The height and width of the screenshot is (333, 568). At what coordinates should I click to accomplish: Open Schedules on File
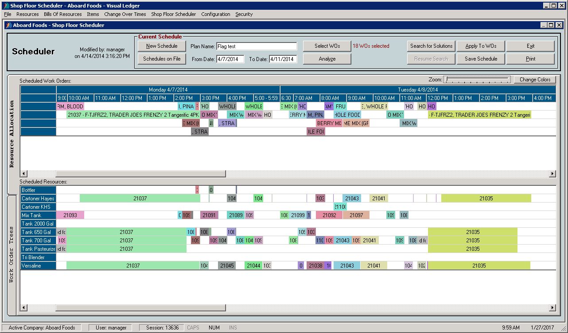point(162,59)
